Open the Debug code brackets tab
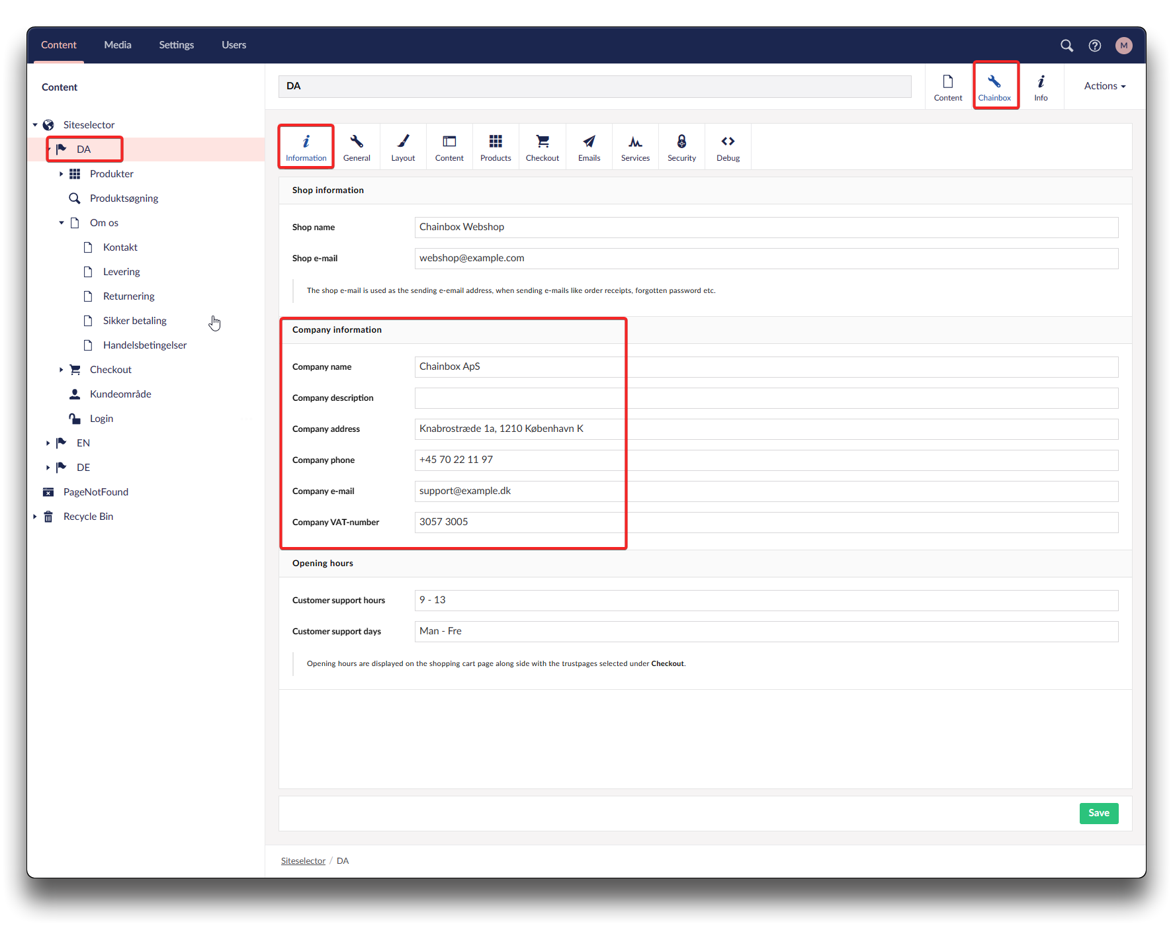The image size is (1173, 926). pos(728,147)
